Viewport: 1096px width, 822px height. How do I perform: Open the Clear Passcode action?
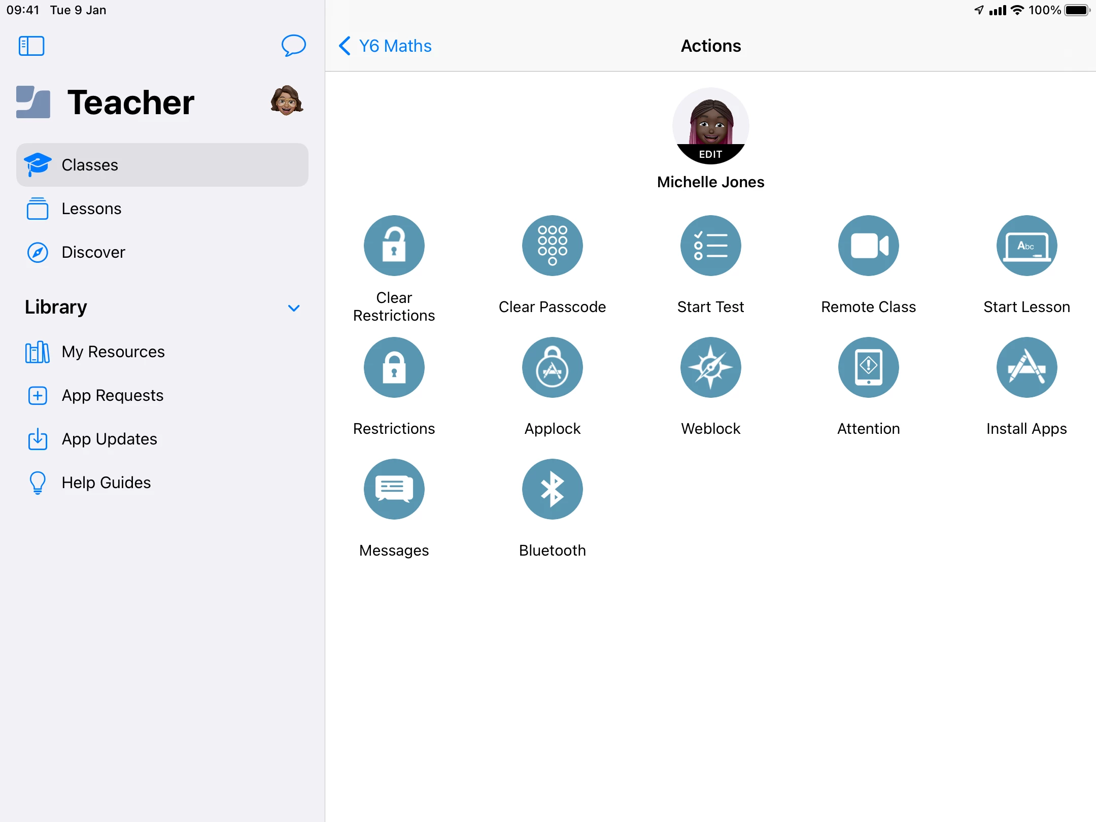(x=552, y=246)
